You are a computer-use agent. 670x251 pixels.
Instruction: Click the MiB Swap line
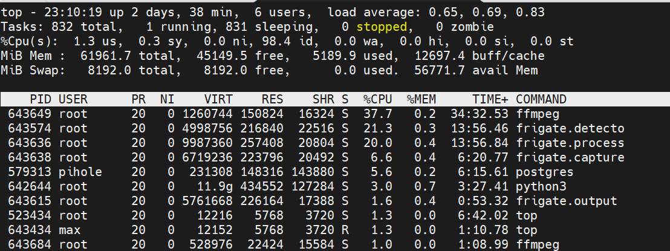click(269, 70)
